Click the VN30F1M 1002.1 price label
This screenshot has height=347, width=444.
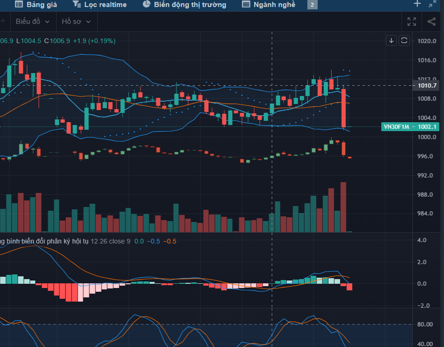coord(410,127)
